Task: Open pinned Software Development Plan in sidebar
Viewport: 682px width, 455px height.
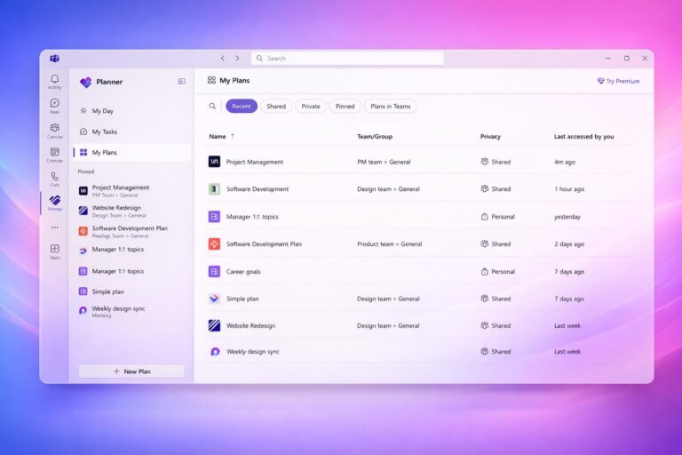Action: 131,232
